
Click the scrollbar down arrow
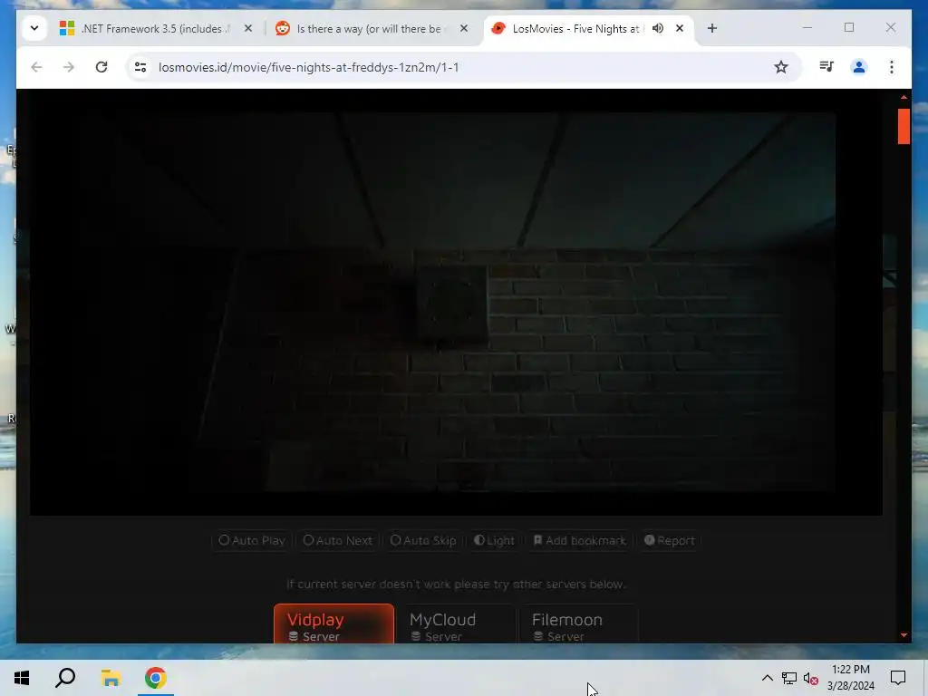point(904,635)
